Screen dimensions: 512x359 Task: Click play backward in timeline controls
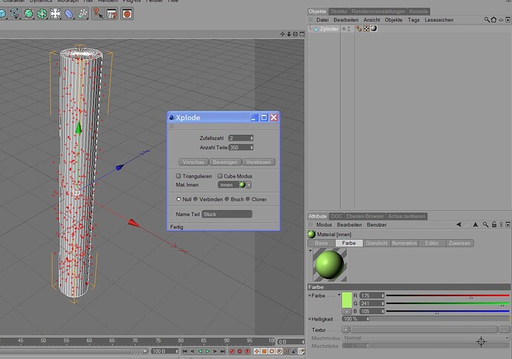coord(200,351)
